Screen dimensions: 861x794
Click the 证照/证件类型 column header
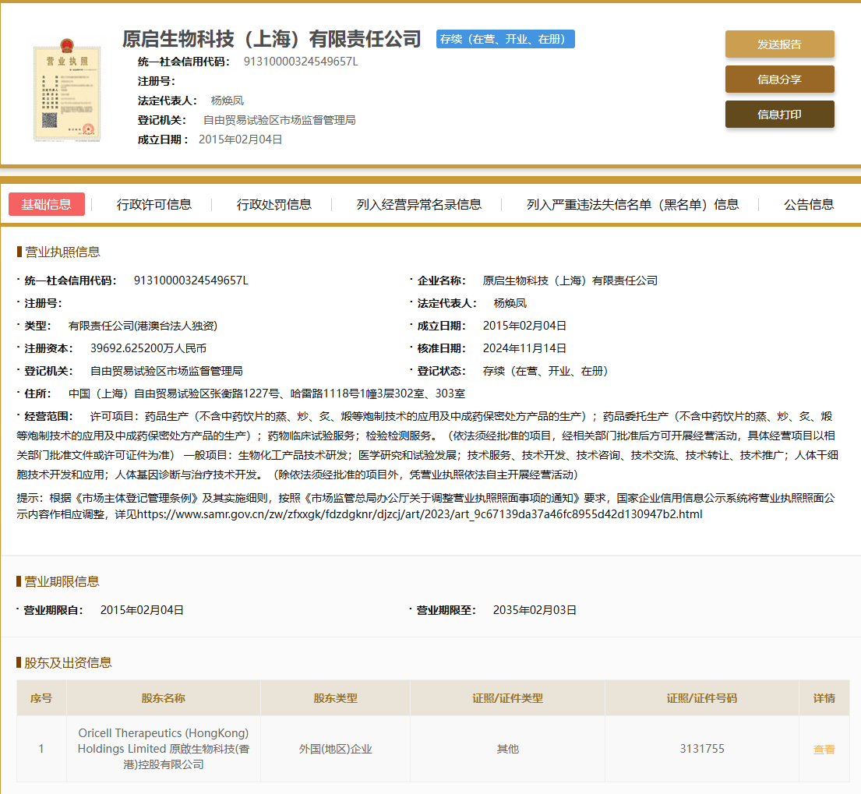click(507, 698)
